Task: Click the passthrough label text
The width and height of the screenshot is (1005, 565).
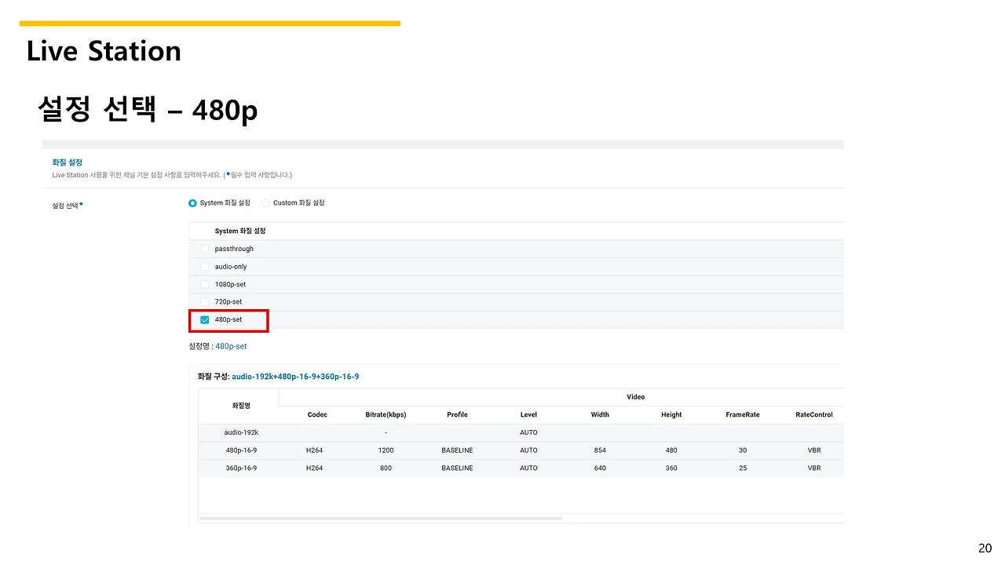Action: (234, 249)
